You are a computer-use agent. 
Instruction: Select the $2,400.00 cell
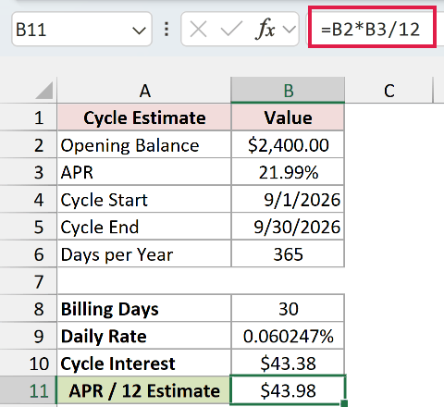pos(288,145)
